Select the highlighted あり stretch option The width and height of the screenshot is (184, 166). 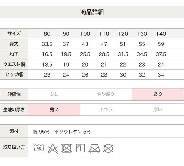(x=158, y=94)
